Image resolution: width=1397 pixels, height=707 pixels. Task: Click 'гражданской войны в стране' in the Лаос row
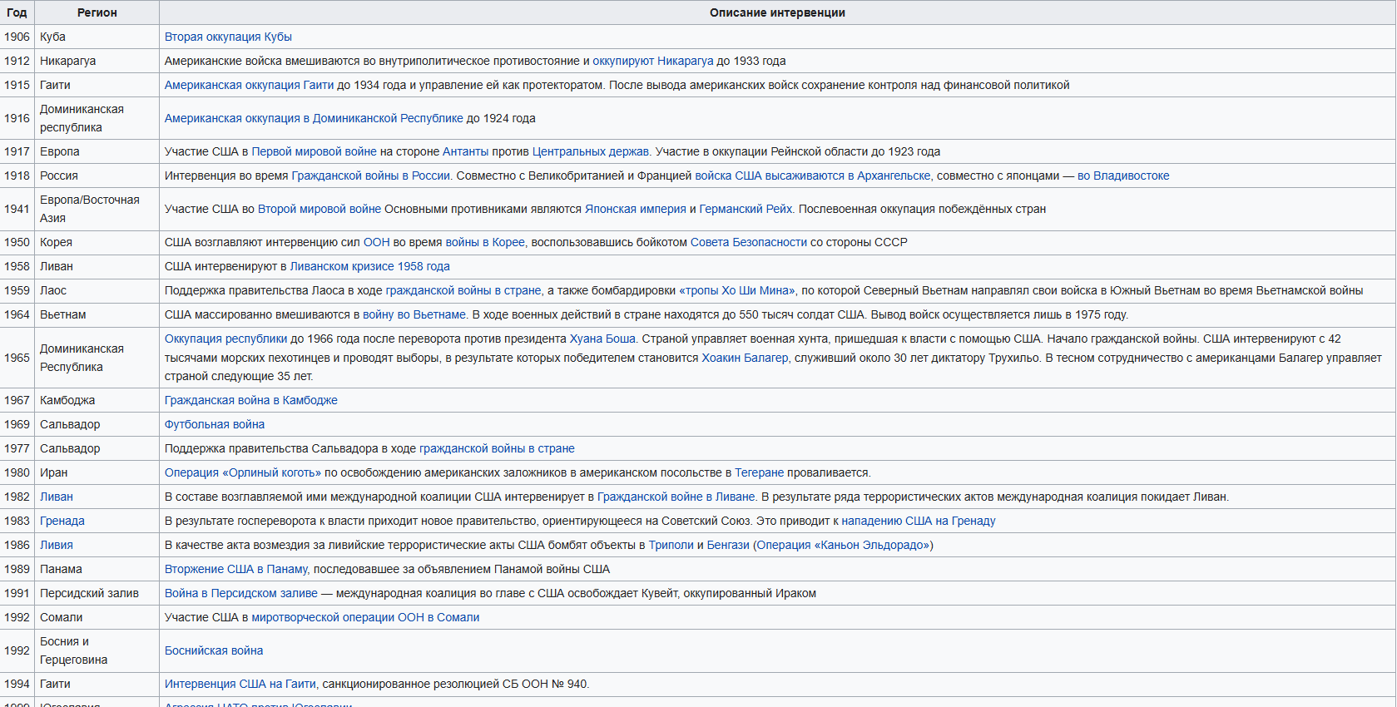coord(463,290)
